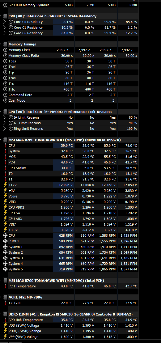Click the clock icon next to Tcas
The height and width of the screenshot is (343, 161).
(5, 61)
